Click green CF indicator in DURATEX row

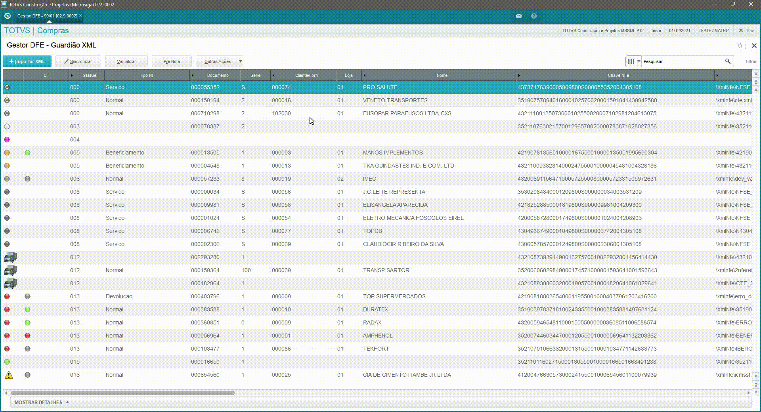[27, 309]
